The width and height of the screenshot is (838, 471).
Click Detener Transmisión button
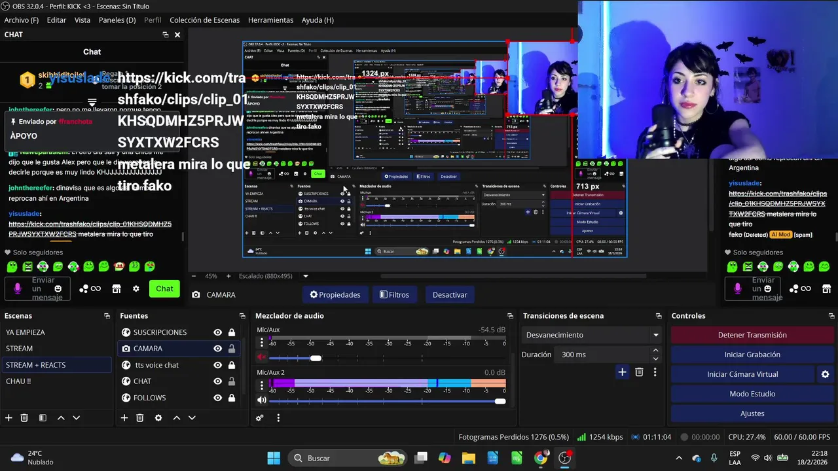pyautogui.click(x=752, y=335)
